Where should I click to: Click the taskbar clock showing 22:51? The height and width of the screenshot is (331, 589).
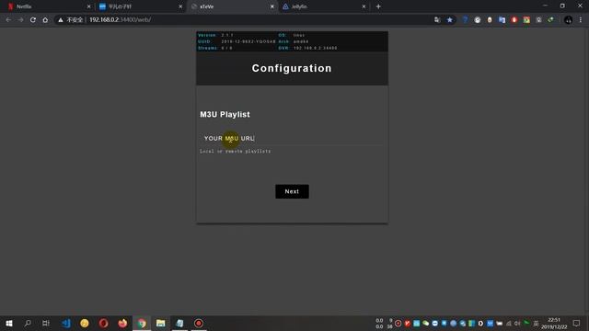[554, 323]
